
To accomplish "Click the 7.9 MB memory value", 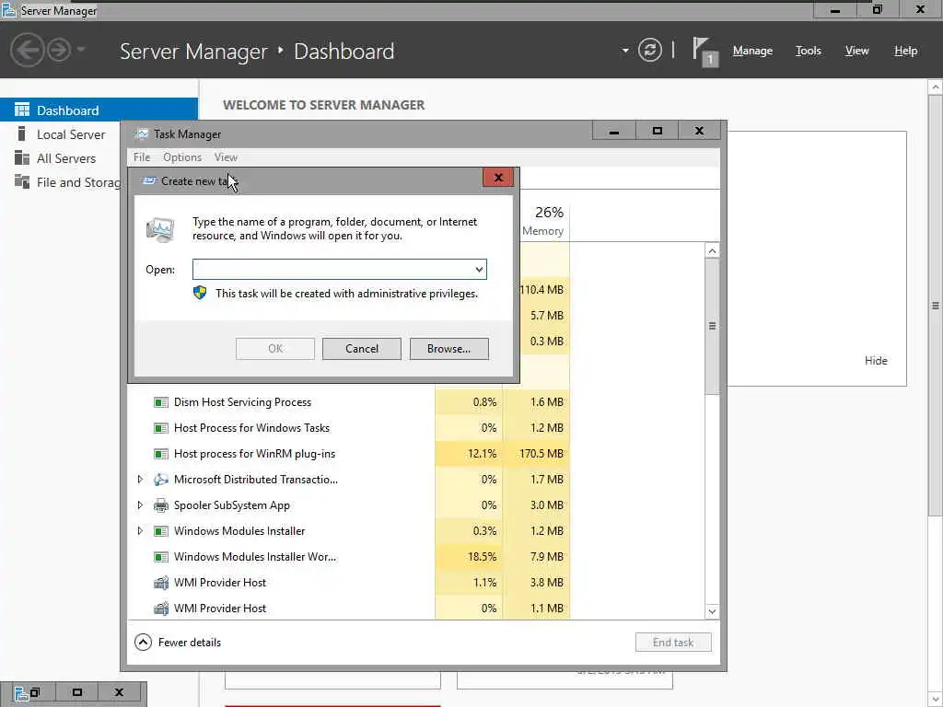I will pyautogui.click(x=547, y=557).
